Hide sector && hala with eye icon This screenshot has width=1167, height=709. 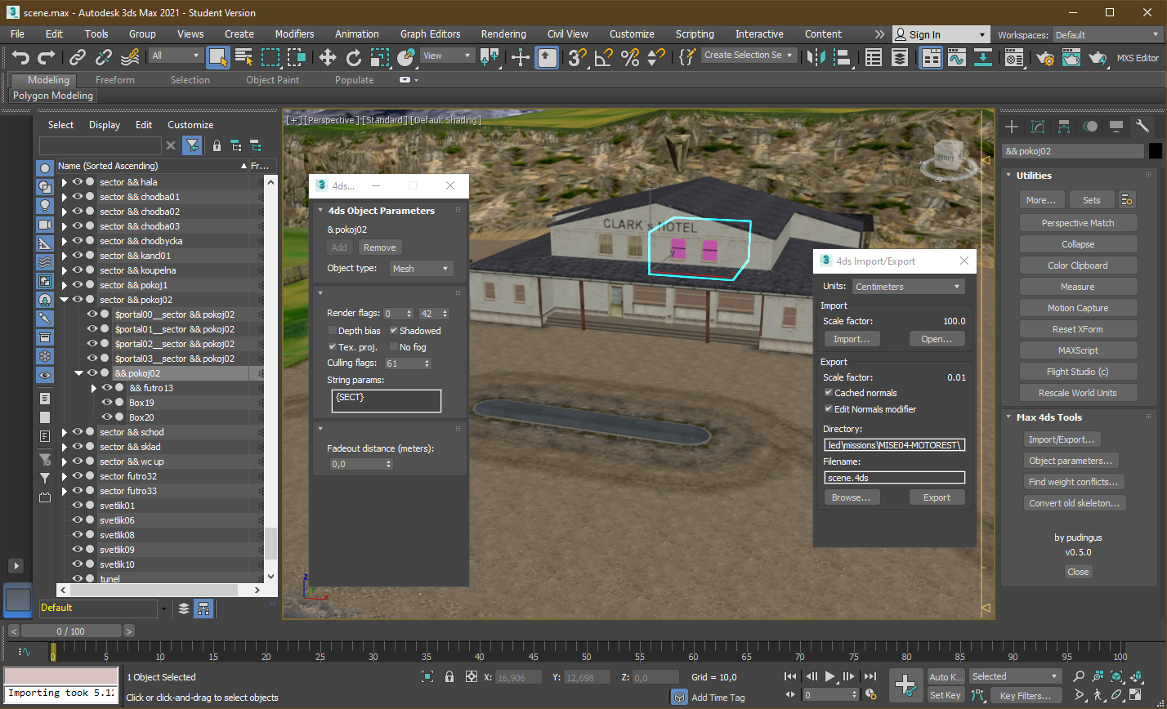pos(78,182)
